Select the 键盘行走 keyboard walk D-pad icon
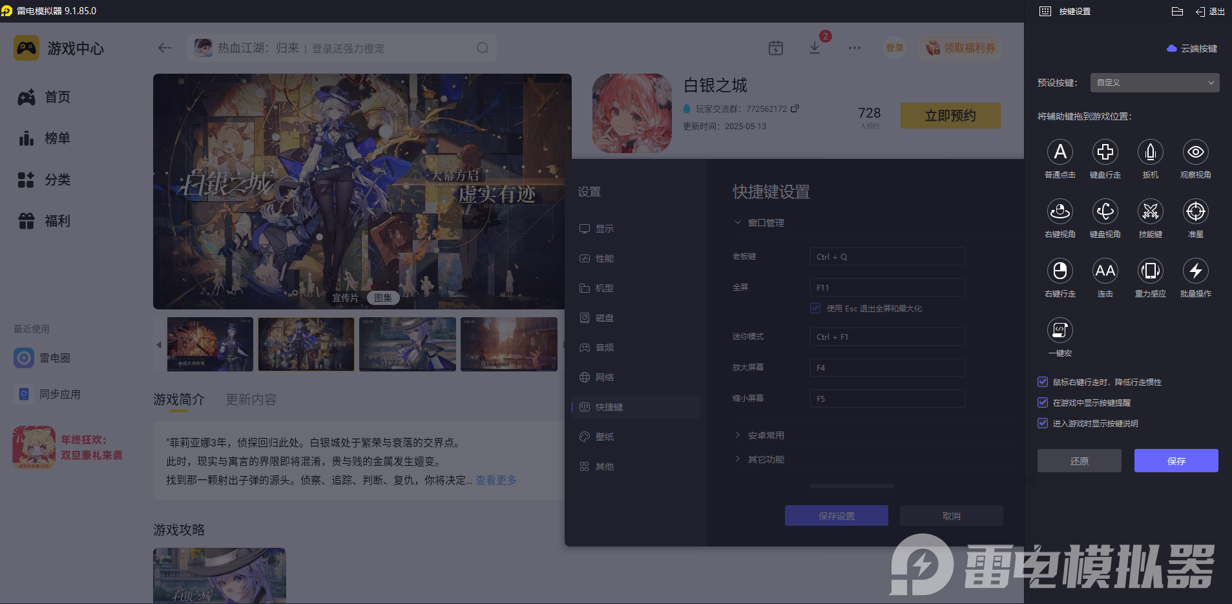Screen dimensions: 1232x604 [x=1105, y=152]
